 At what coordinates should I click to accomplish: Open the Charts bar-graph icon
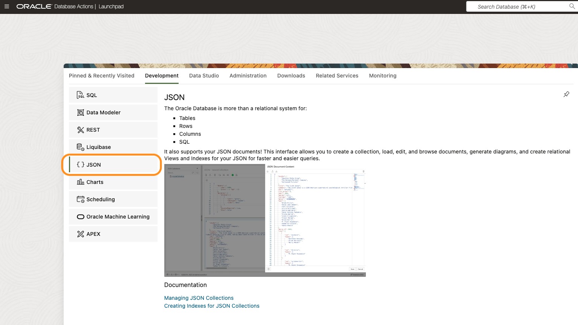pyautogui.click(x=80, y=182)
